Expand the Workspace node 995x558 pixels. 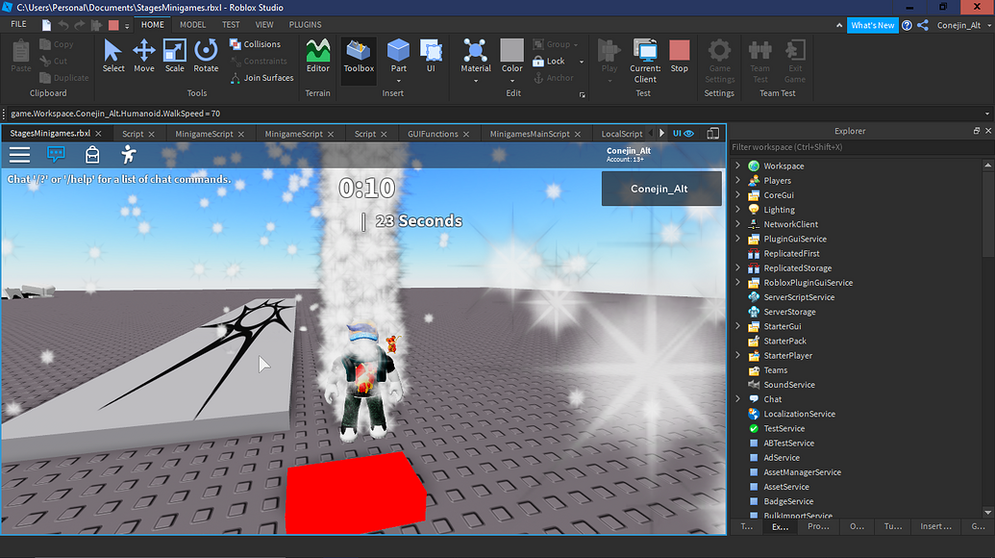(x=738, y=165)
